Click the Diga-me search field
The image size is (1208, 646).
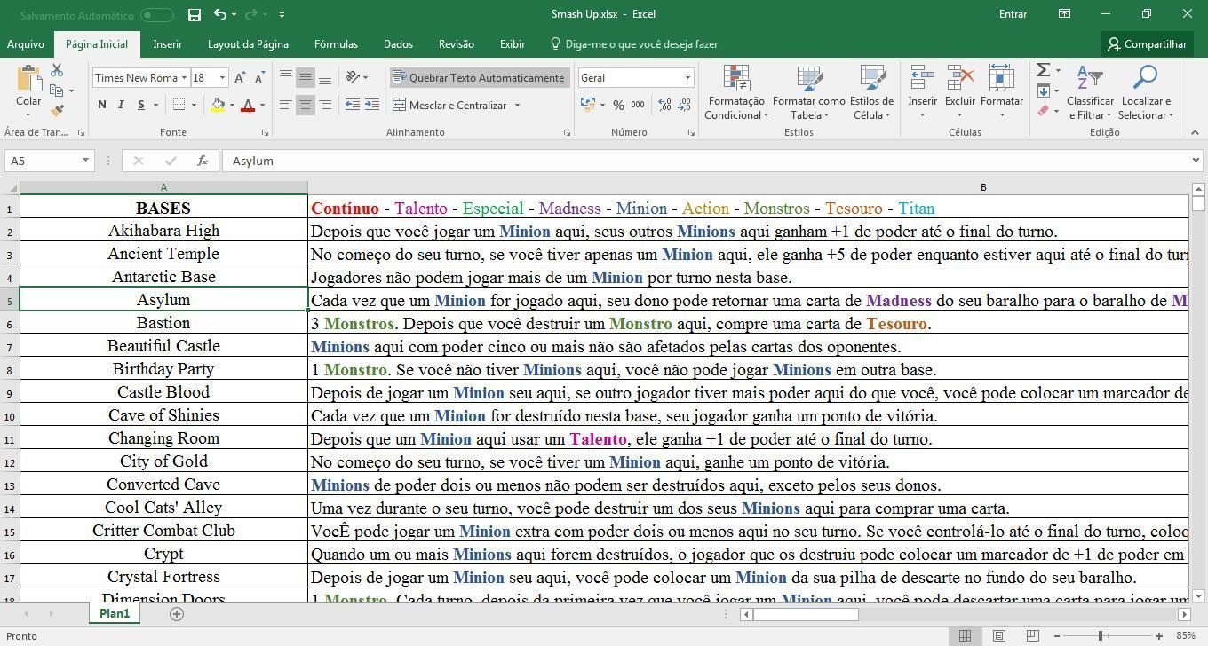634,43
